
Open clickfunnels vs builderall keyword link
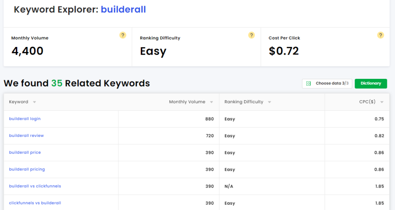(35, 203)
